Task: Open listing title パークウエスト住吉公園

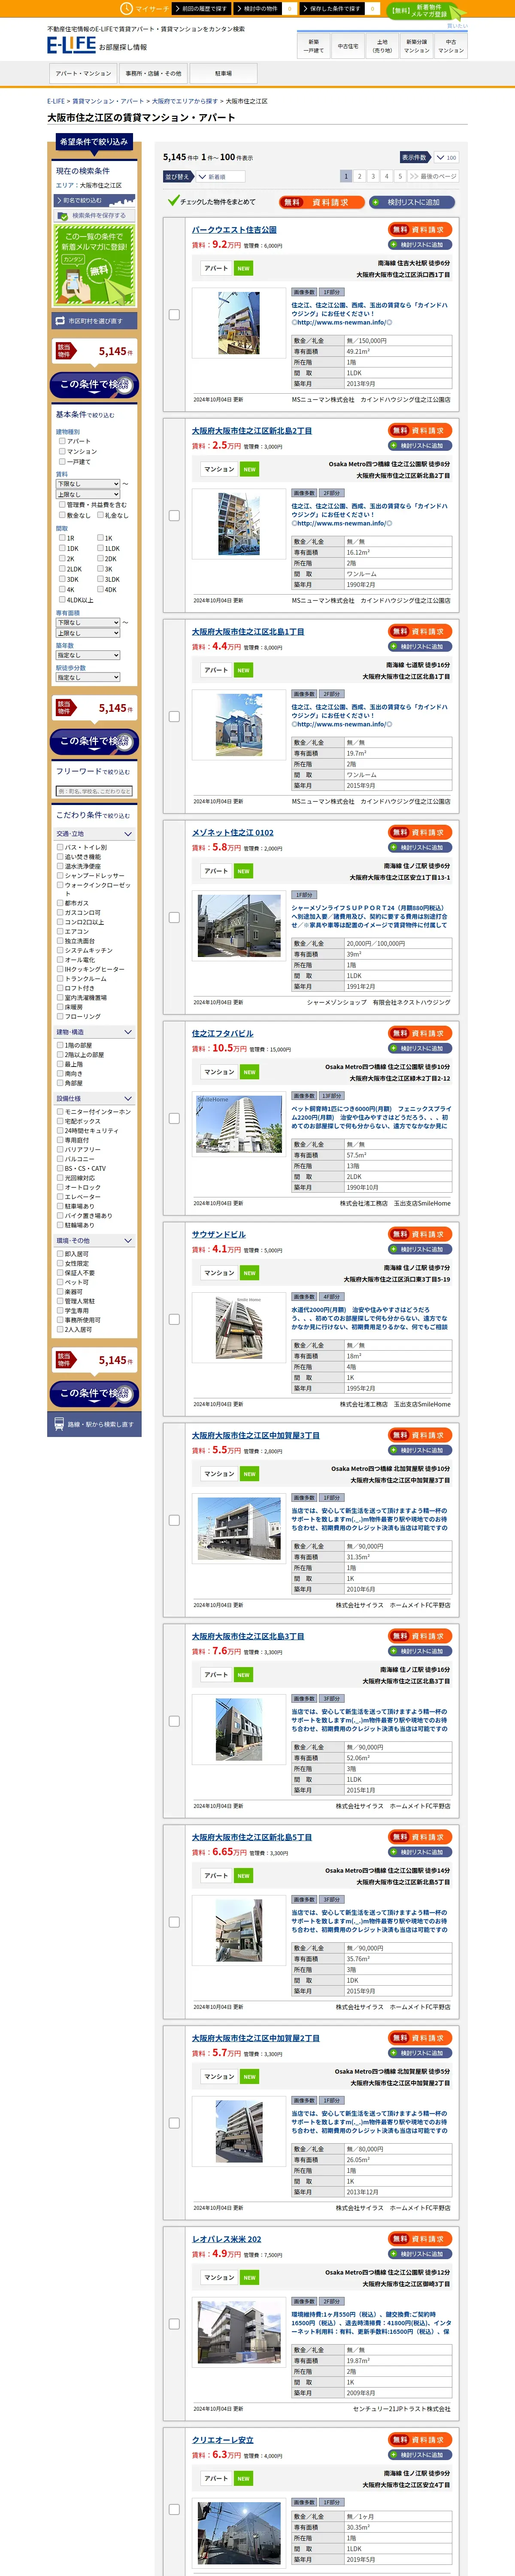Action: 234,230
